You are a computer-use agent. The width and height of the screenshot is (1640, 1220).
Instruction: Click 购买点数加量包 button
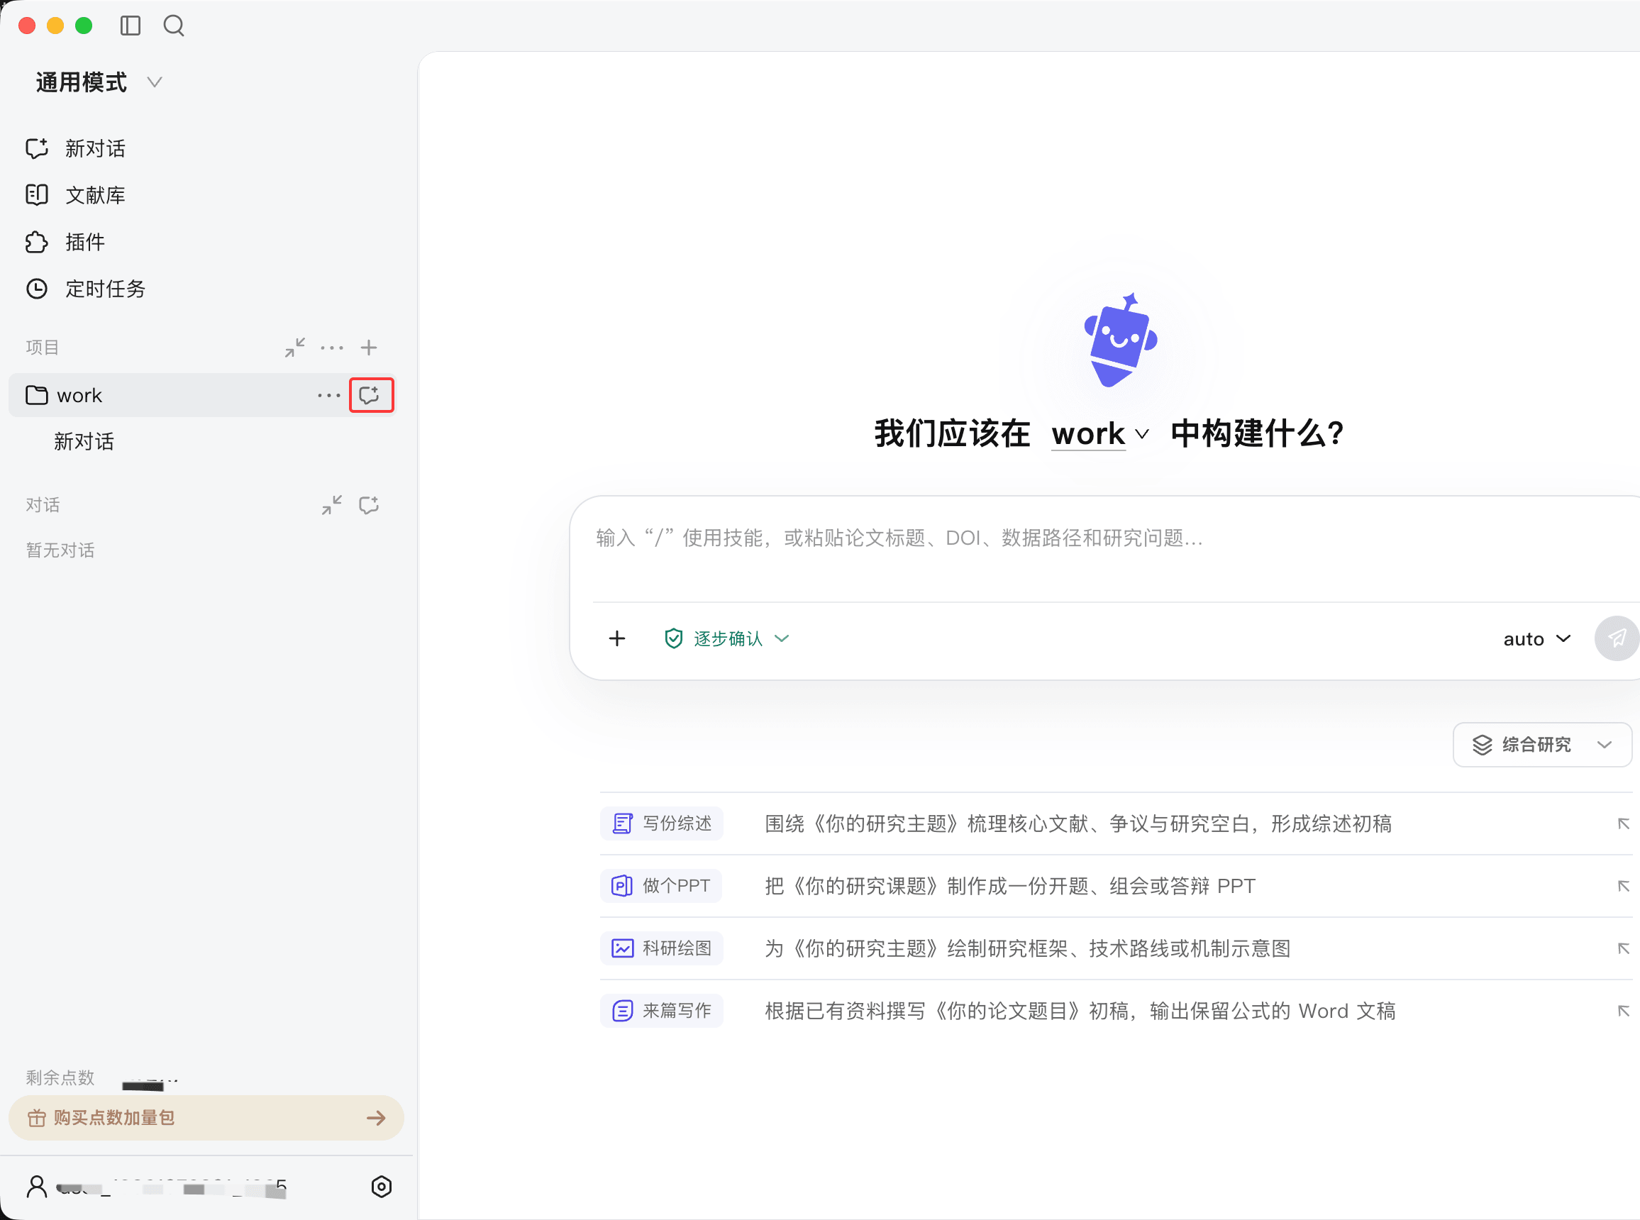point(206,1117)
